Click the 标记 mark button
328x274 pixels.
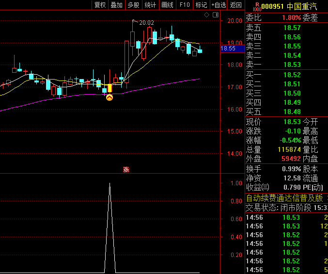[x=201, y=5]
